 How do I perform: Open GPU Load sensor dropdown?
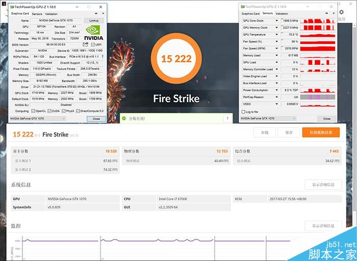(276, 62)
